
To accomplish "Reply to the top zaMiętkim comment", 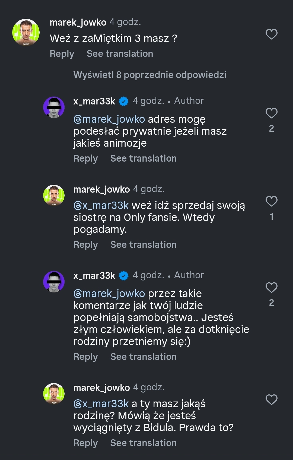I will click(62, 54).
